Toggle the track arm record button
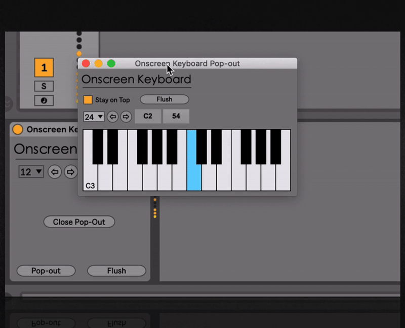This screenshot has height=328, width=405. (x=44, y=100)
